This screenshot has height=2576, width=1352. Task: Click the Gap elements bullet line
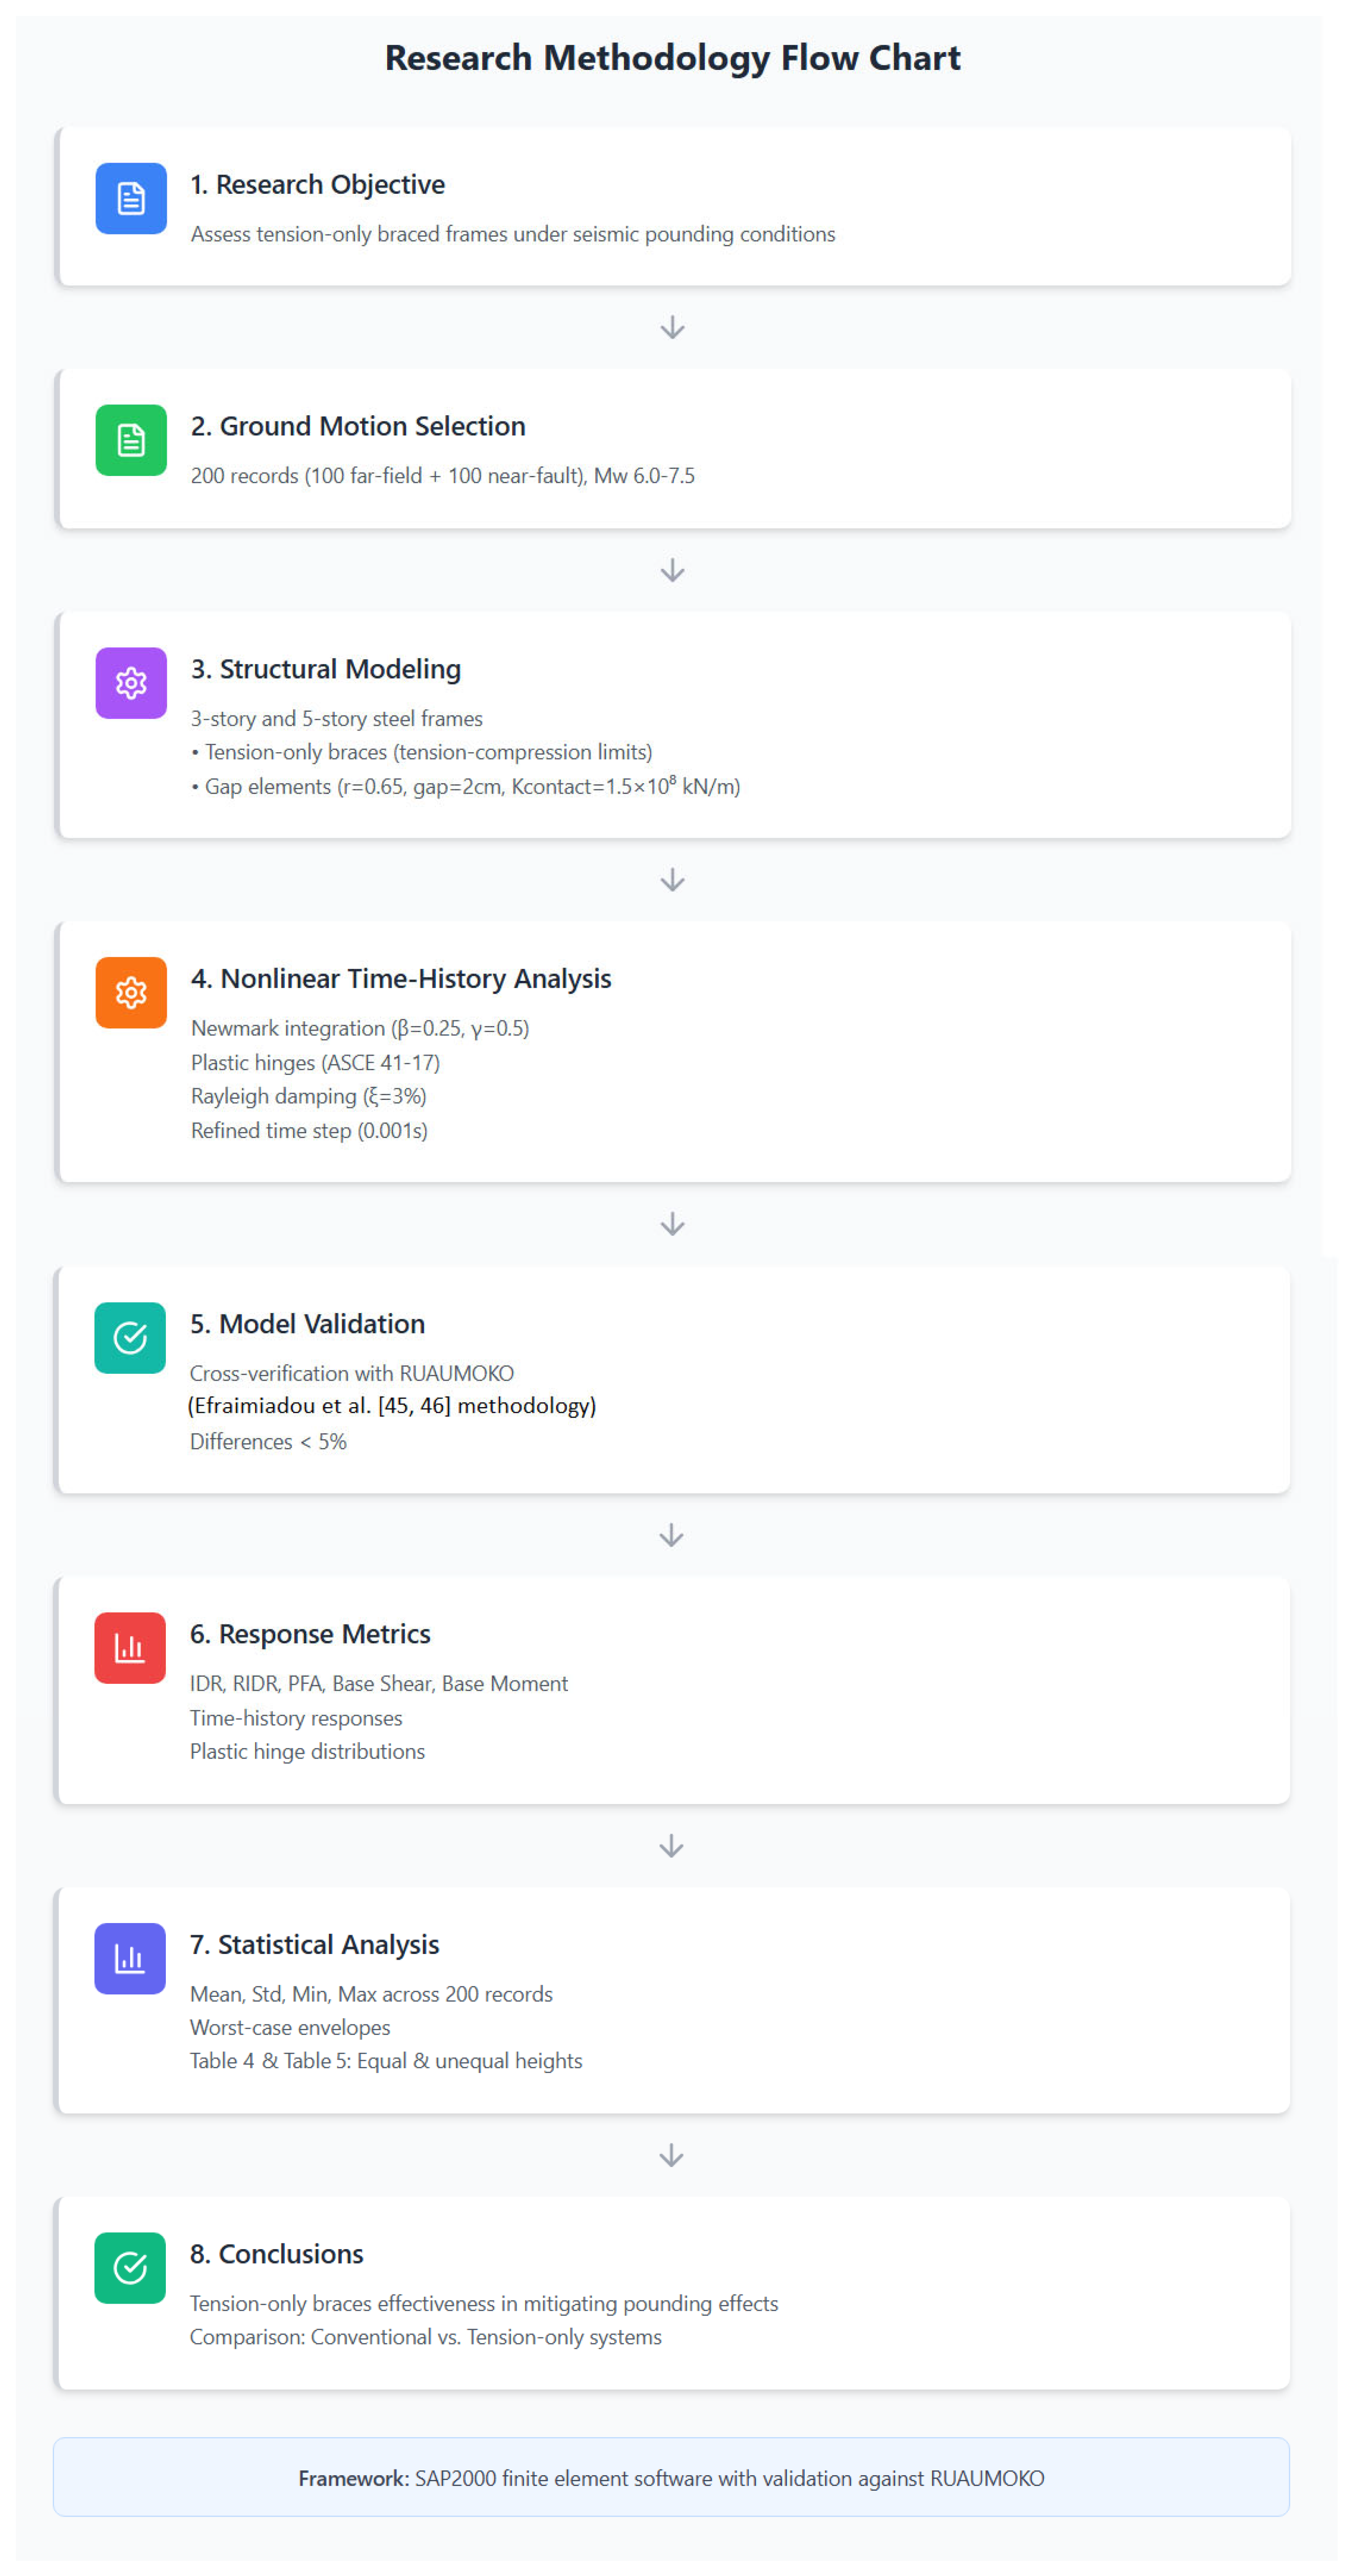click(x=466, y=787)
